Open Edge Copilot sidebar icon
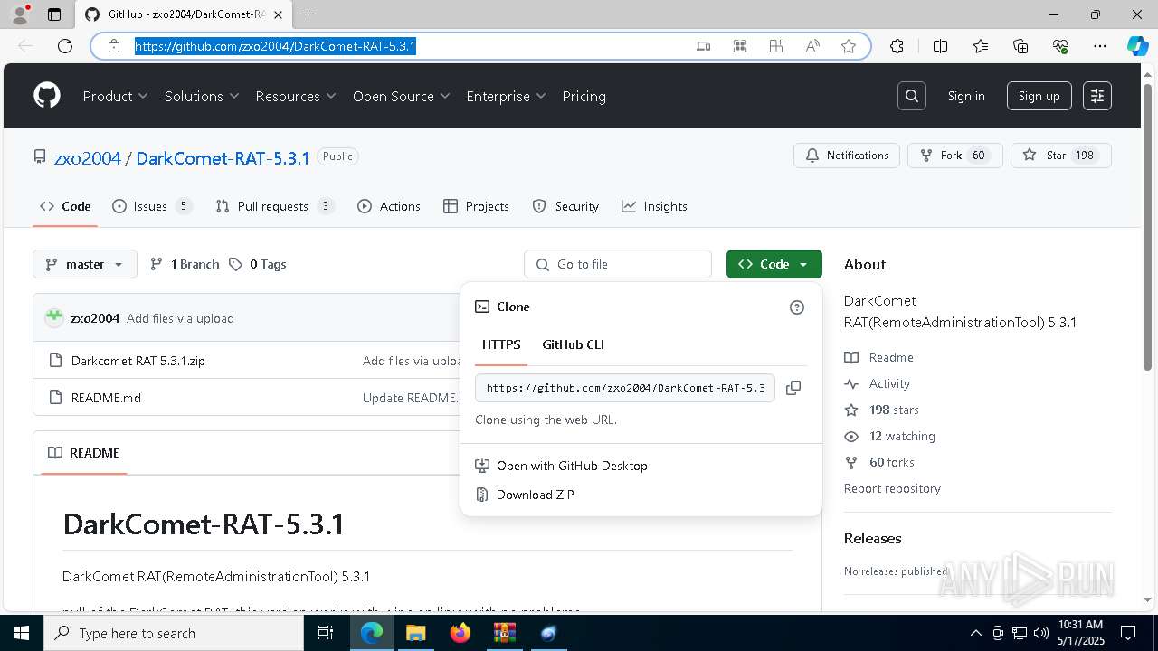 [1137, 46]
